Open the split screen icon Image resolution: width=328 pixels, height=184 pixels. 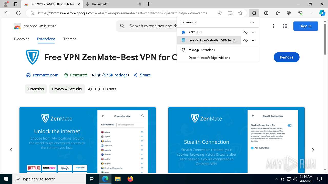tap(266, 13)
